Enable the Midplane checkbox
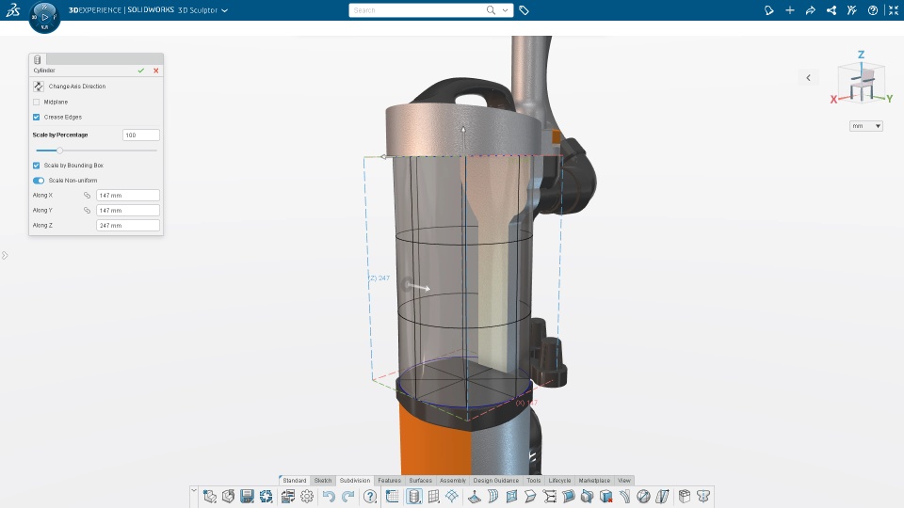This screenshot has width=904, height=508. [37, 102]
